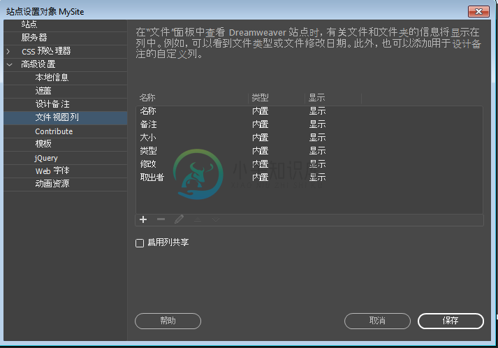498x348 pixels.
Task: Open jQuery settings
Action: [x=66, y=158]
